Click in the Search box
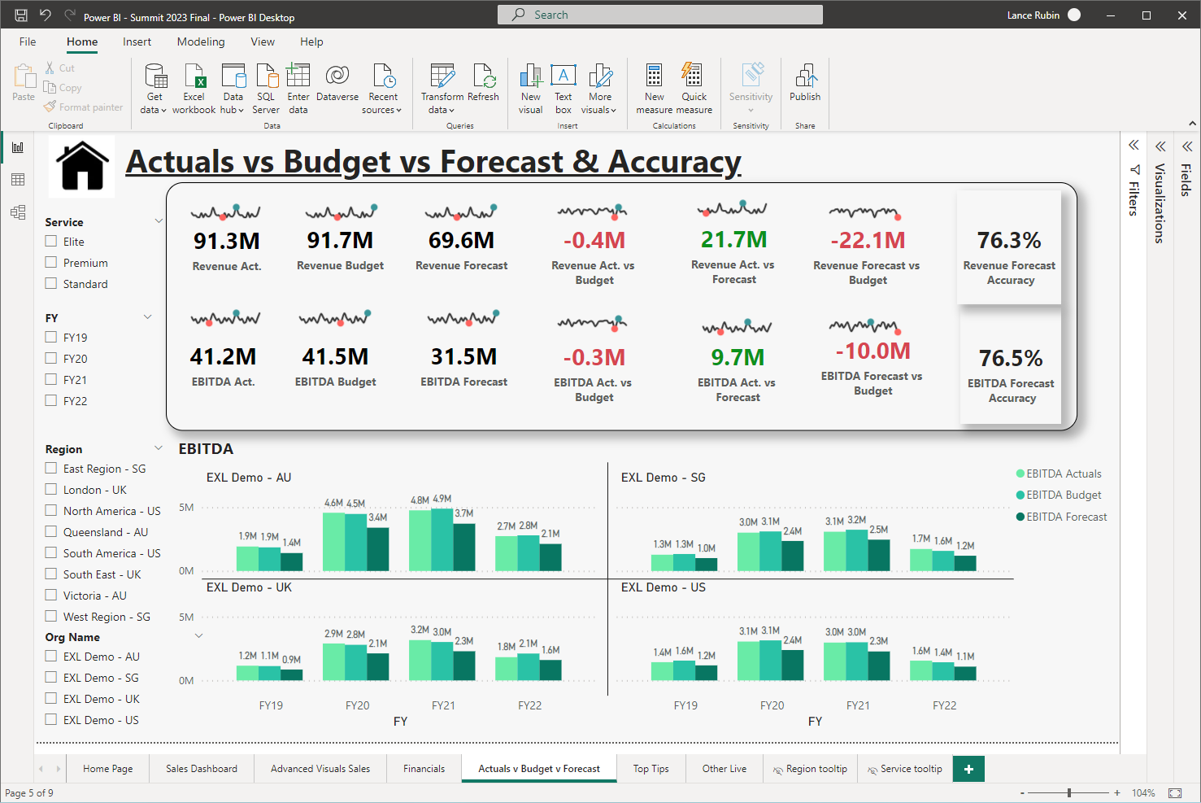 click(x=659, y=15)
